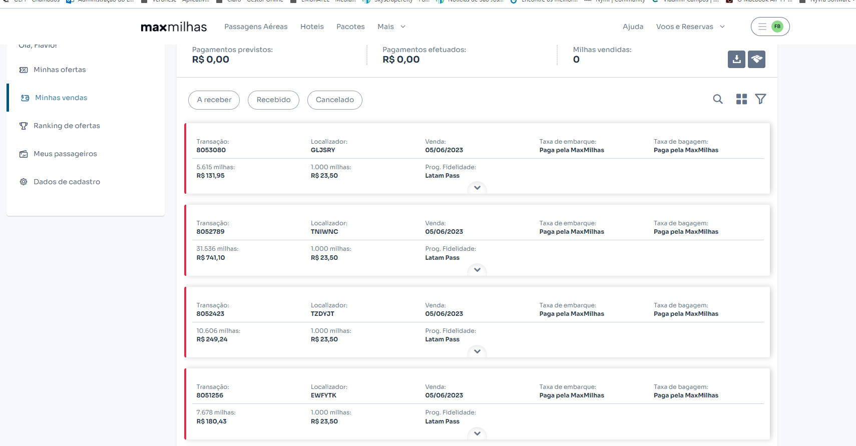Click the handshake icon button
This screenshot has height=446, width=856.
(x=756, y=59)
